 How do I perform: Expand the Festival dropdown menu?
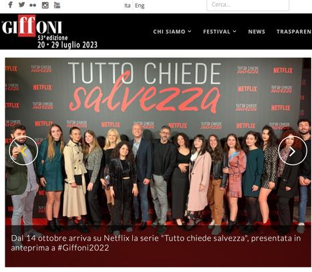pos(220,31)
